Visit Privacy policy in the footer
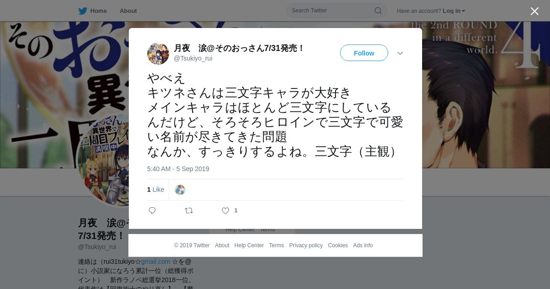The height and width of the screenshot is (289, 550). point(306,245)
